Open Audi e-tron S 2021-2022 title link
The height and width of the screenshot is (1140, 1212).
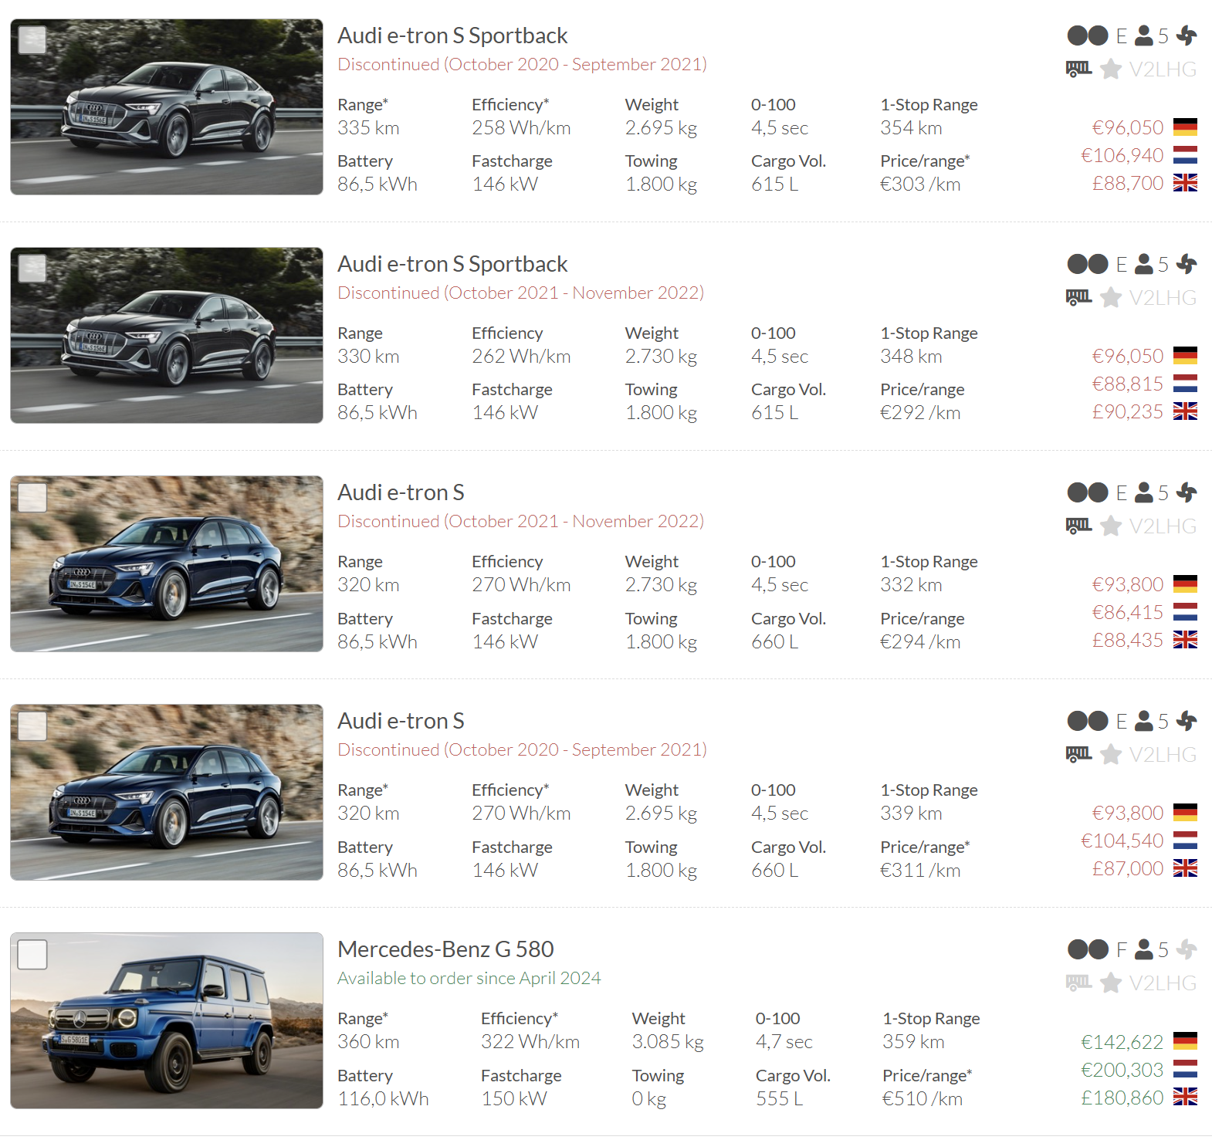coord(401,492)
